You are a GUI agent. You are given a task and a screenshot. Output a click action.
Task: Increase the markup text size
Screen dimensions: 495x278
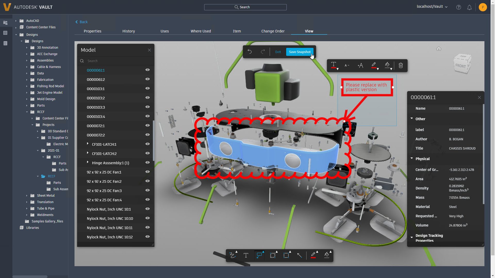click(x=360, y=65)
